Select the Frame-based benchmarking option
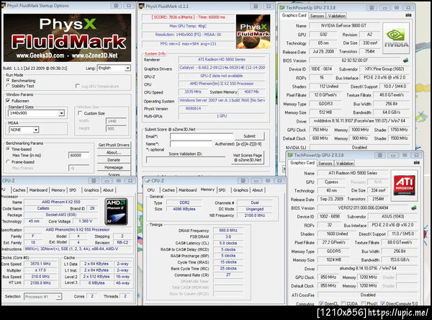Screen dimensions: 432x320 pos(8,162)
